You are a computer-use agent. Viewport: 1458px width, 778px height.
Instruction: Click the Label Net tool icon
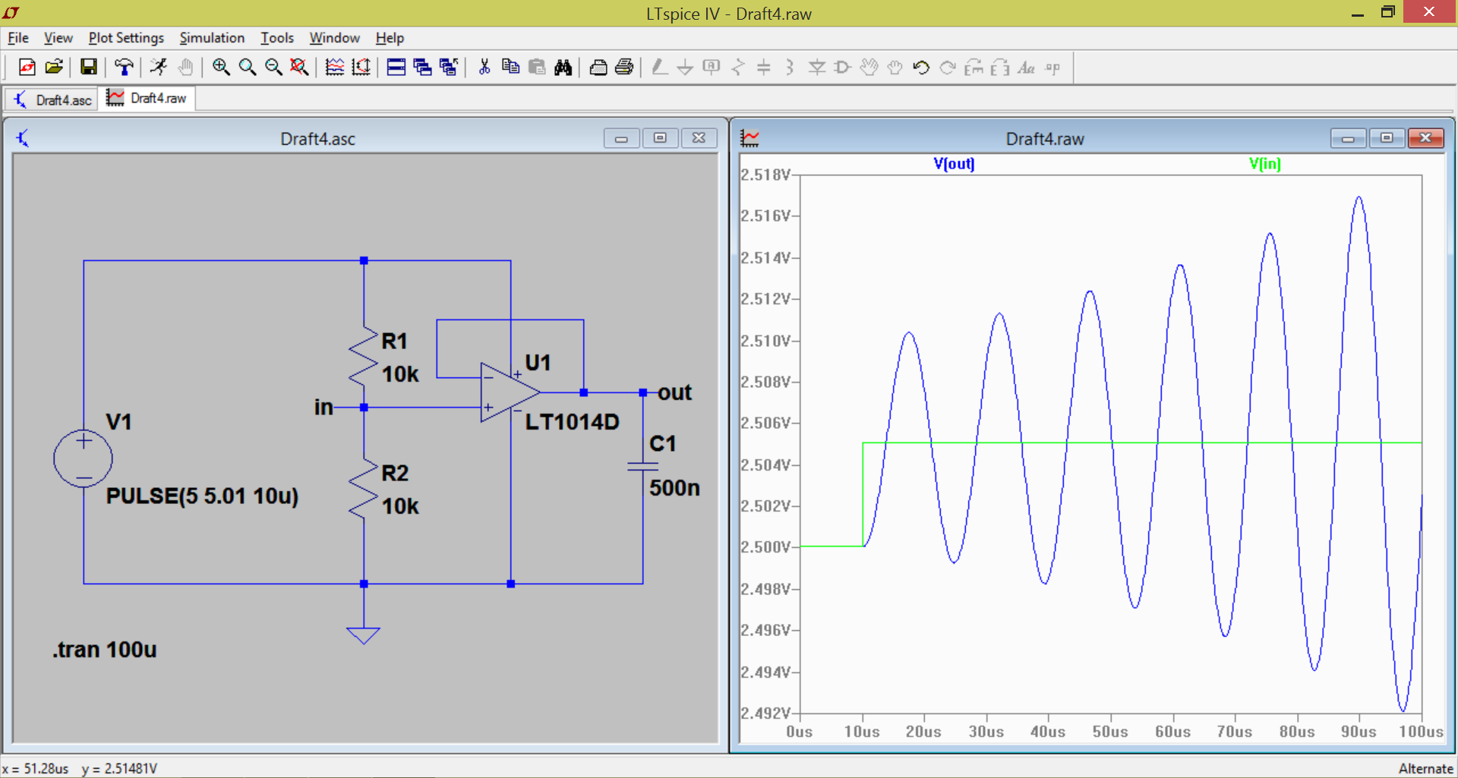click(712, 68)
